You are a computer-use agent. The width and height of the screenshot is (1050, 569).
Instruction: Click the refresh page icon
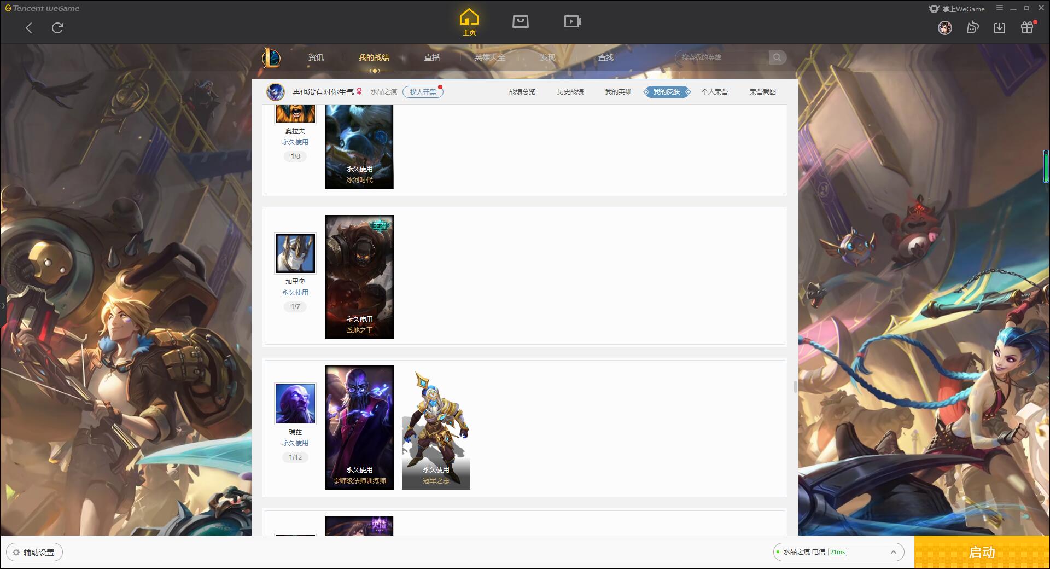tap(57, 28)
